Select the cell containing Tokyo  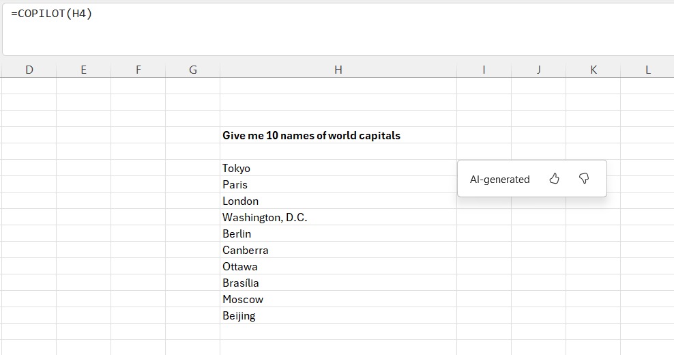[338, 168]
